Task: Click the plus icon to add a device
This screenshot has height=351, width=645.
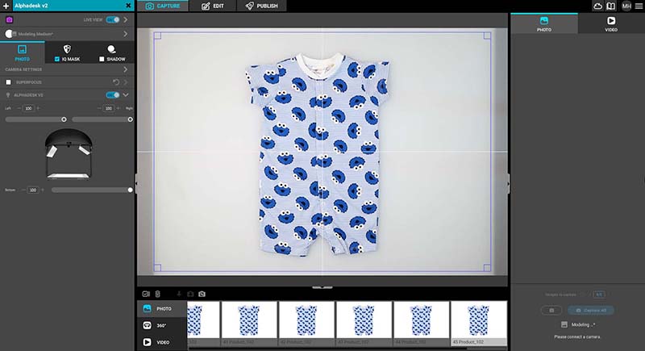Action: (x=6, y=6)
